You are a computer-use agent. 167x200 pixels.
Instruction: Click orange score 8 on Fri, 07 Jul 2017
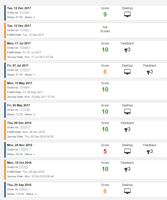105,72
